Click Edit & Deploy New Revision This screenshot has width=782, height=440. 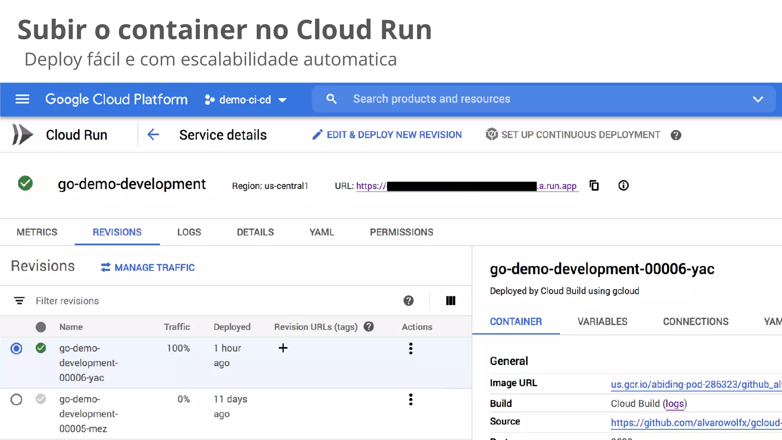[x=387, y=135]
